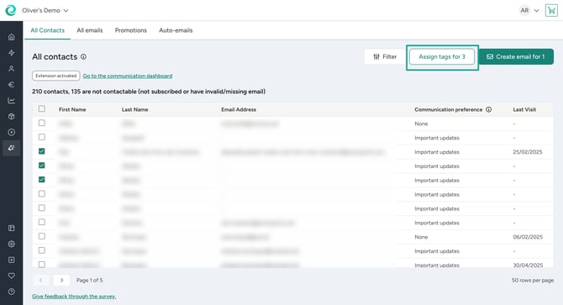Image resolution: width=563 pixels, height=305 pixels.
Task: Open the Filter button
Action: 385,56
